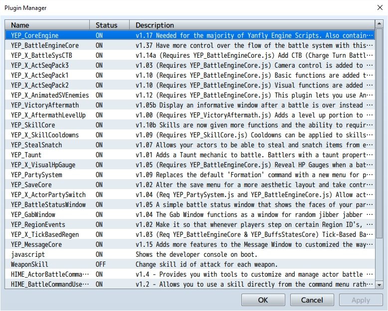This screenshot has width=388, height=311.
Task: Select the HIME_ActorBattleComma… plugin row
Action: point(190,274)
